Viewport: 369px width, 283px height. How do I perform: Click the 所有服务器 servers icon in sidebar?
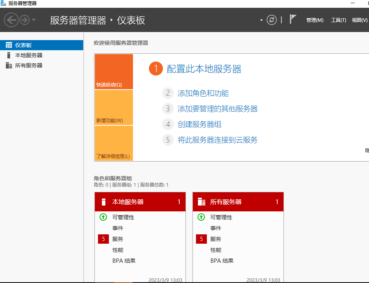click(9, 65)
